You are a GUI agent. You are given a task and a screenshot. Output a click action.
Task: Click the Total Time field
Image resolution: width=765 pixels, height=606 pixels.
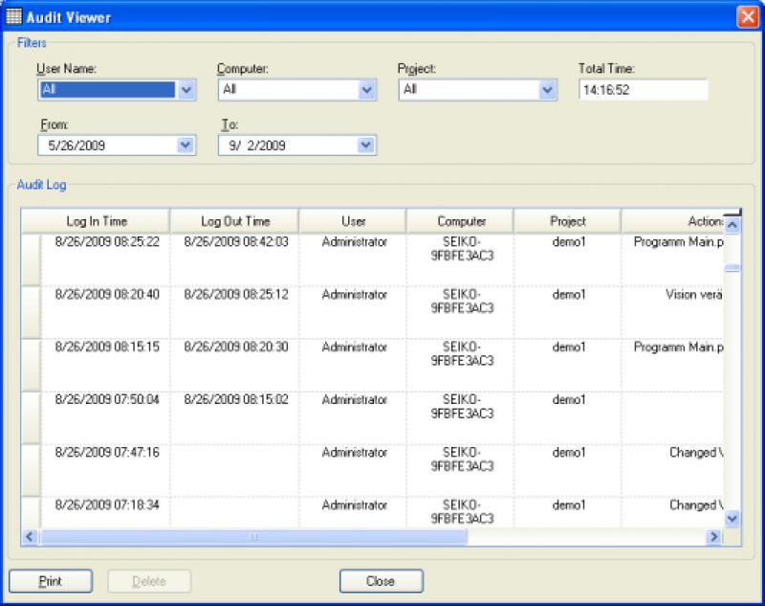[642, 90]
